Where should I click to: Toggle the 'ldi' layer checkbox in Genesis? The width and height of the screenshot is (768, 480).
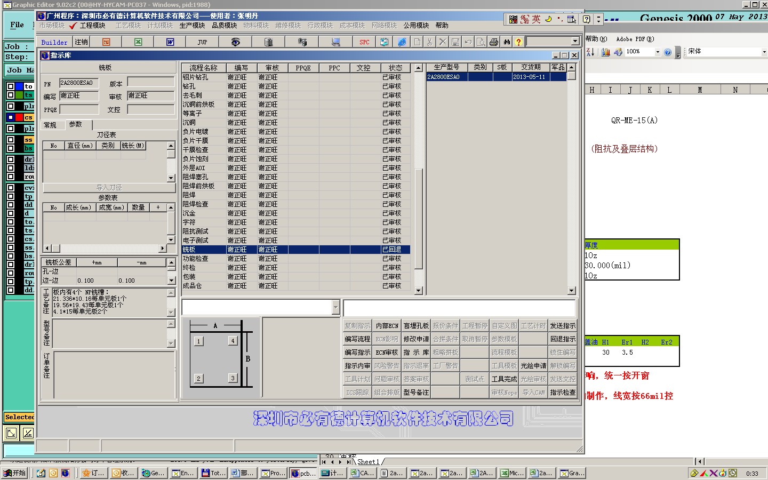point(11,168)
